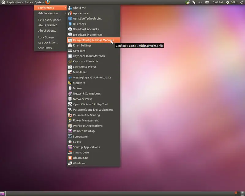Open the network up/down arrows indicator

tap(194, 2)
